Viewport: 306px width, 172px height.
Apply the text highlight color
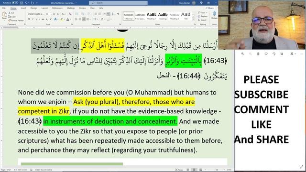point(62,19)
